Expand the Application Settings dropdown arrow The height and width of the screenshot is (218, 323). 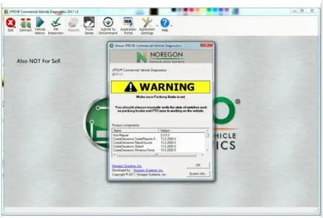pos(157,26)
